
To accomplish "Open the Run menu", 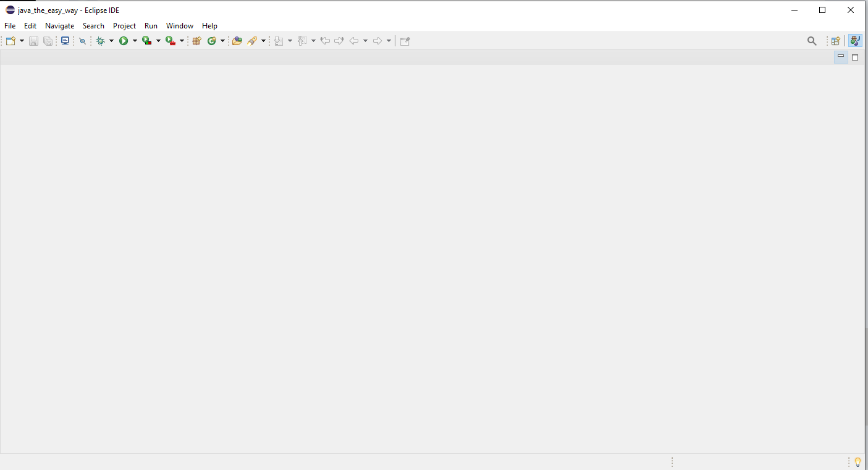I will tap(151, 26).
